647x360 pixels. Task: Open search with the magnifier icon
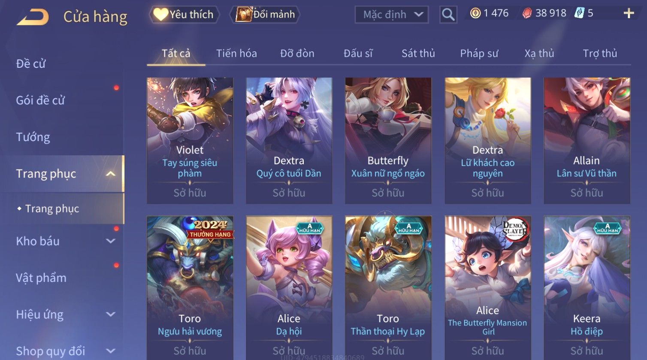click(448, 15)
